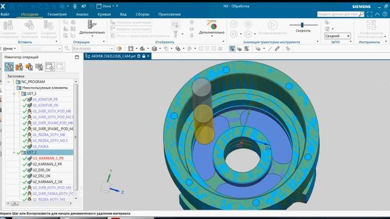Maximize the Навигатор операций panel

pyautogui.click(x=77, y=57)
